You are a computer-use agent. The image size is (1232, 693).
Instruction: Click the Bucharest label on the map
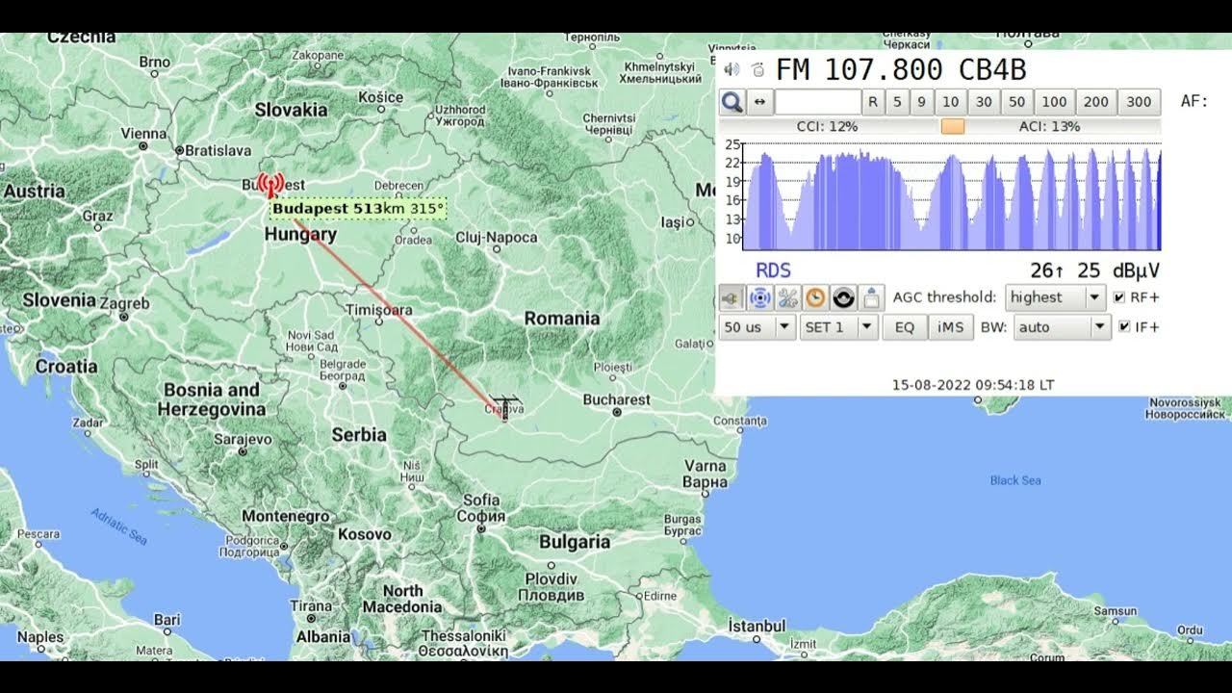[x=617, y=399]
